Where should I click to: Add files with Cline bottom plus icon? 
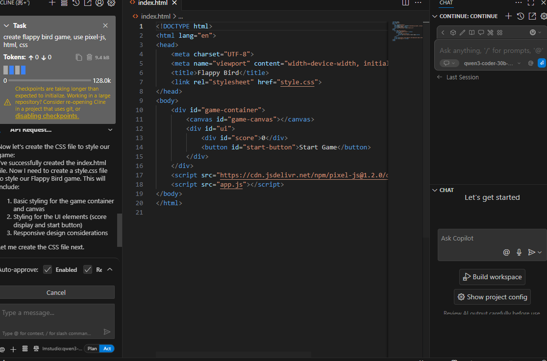coord(13,349)
